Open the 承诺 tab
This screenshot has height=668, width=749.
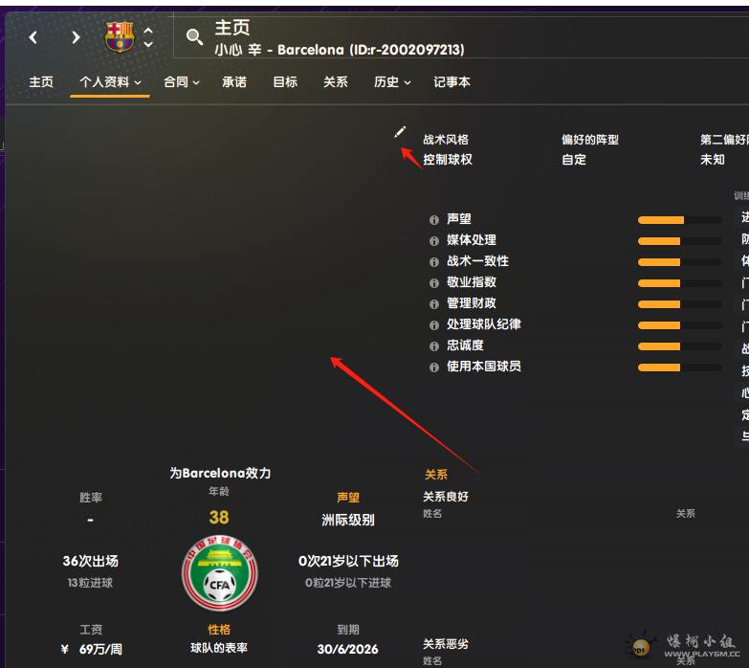[234, 82]
